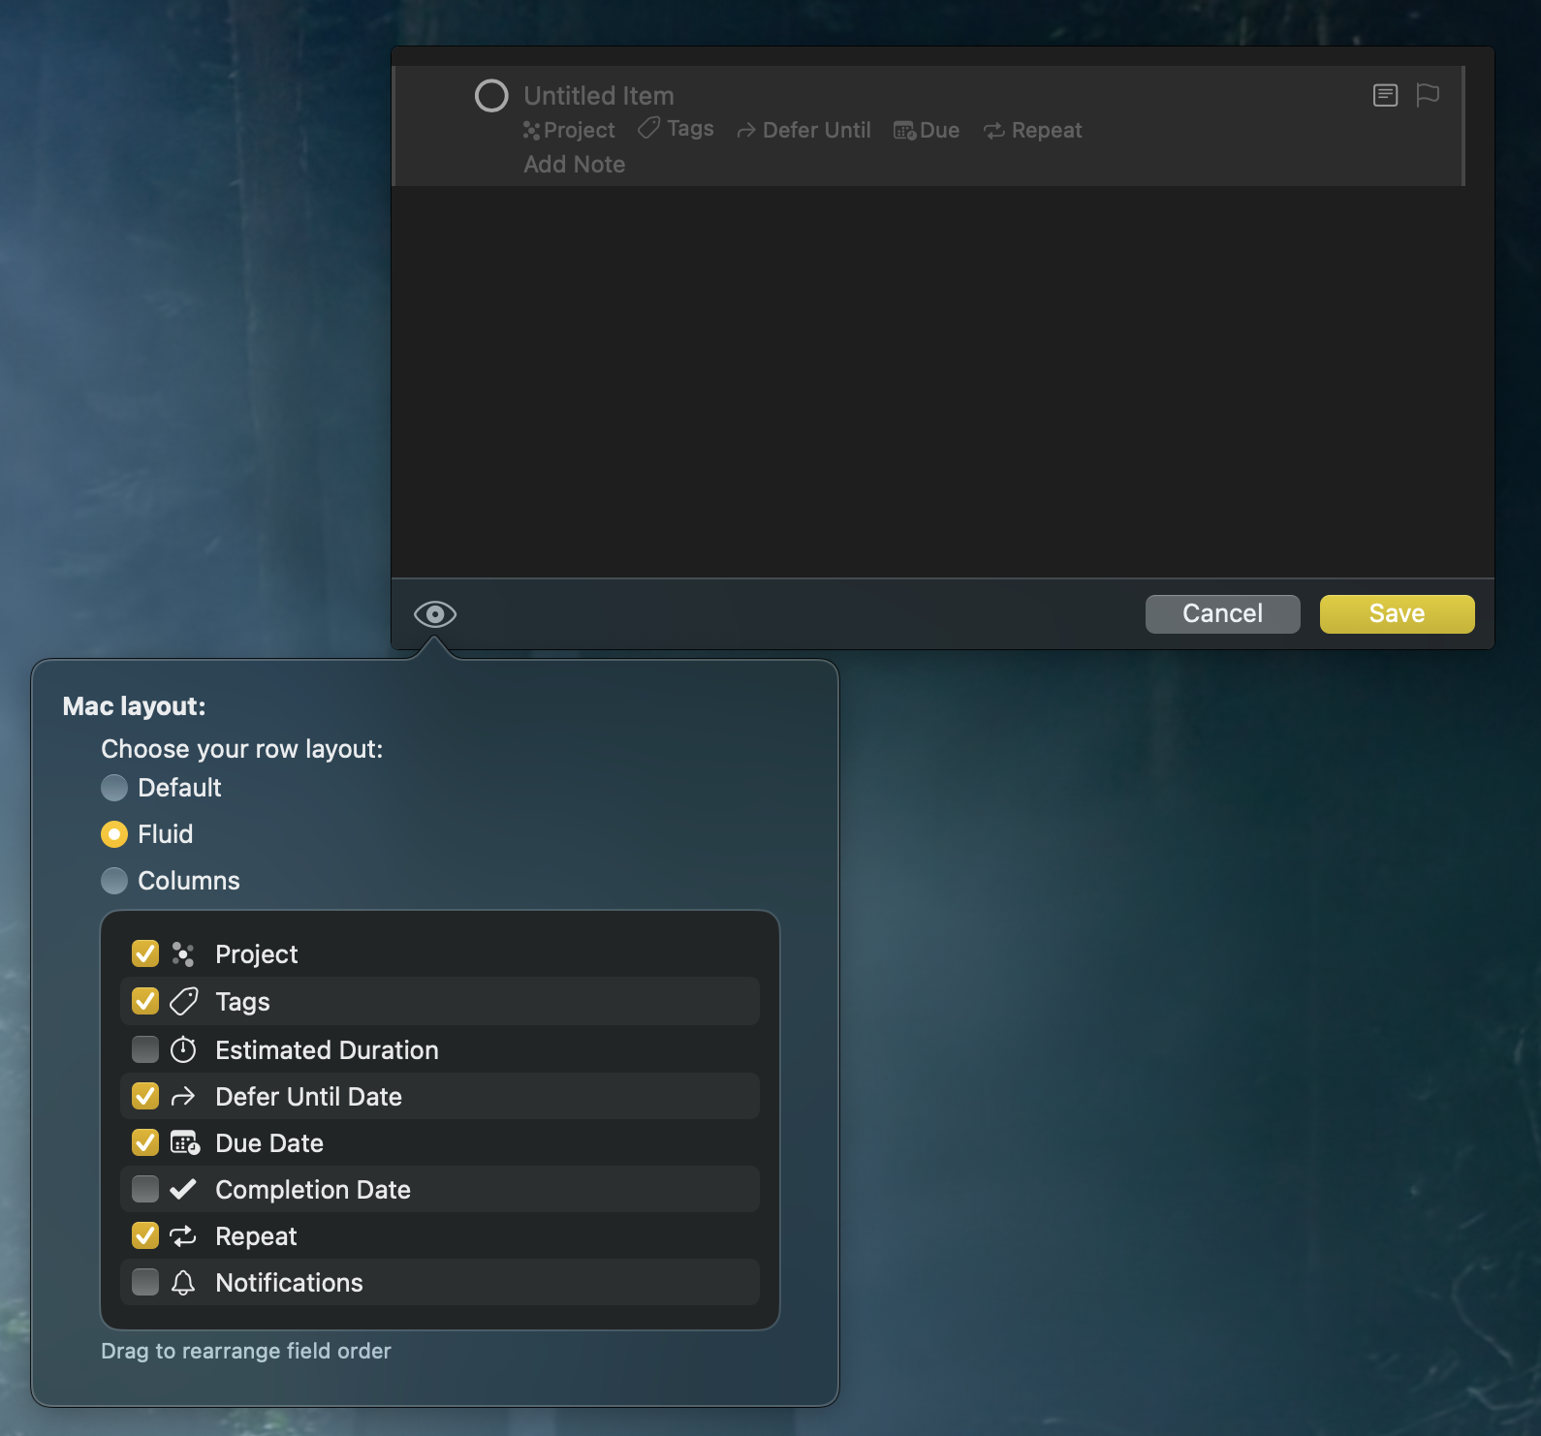This screenshot has width=1541, height=1436.
Task: Click the Add Note text field
Action: coord(575,165)
